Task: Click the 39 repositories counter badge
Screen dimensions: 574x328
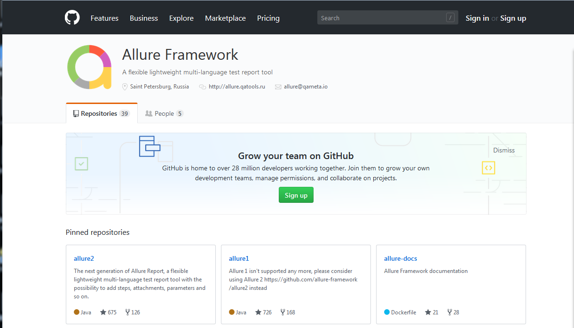Action: pyautogui.click(x=124, y=113)
